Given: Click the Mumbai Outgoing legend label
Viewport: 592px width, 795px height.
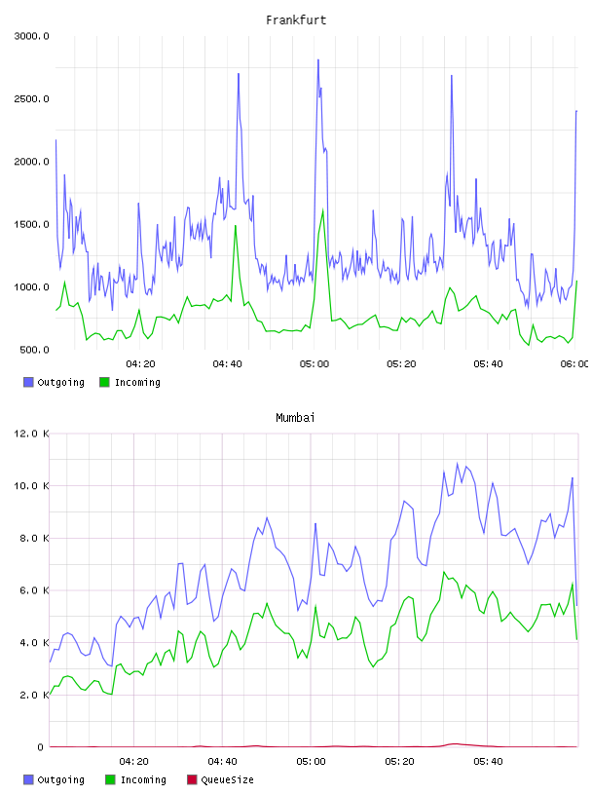Looking at the screenshot, I should coord(60,779).
